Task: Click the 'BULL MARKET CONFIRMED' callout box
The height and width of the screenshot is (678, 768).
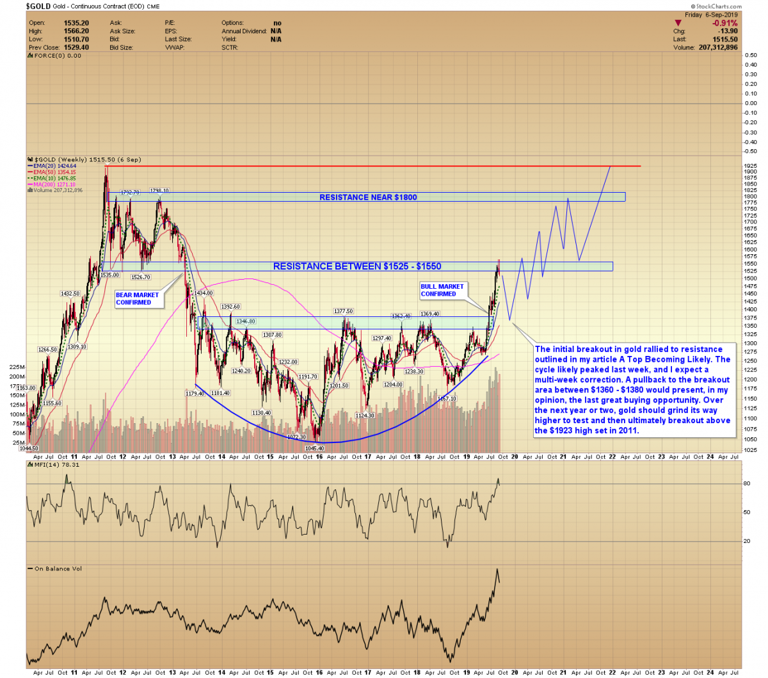Action: [442, 290]
